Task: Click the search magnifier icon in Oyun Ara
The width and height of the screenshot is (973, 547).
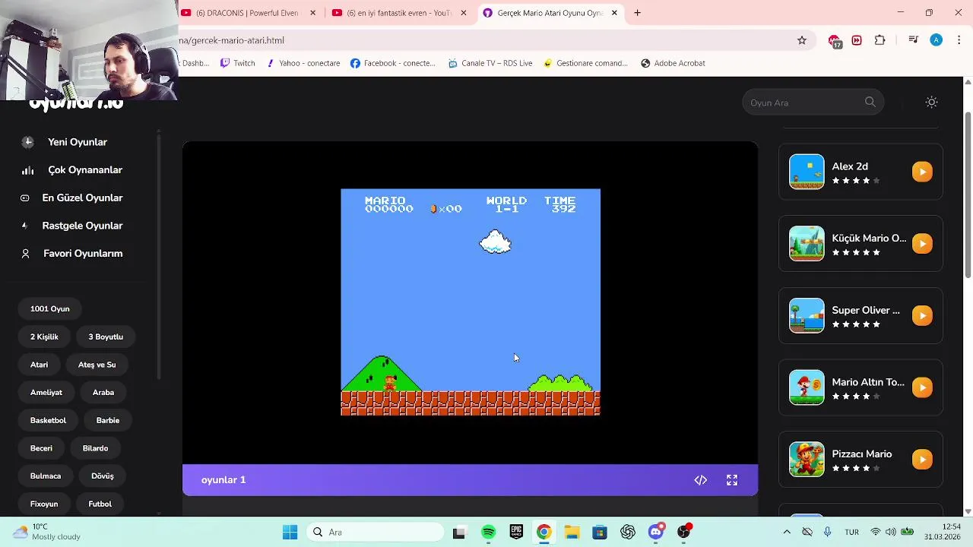Action: tap(870, 102)
